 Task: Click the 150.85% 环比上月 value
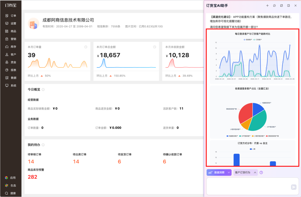(x=120, y=76)
